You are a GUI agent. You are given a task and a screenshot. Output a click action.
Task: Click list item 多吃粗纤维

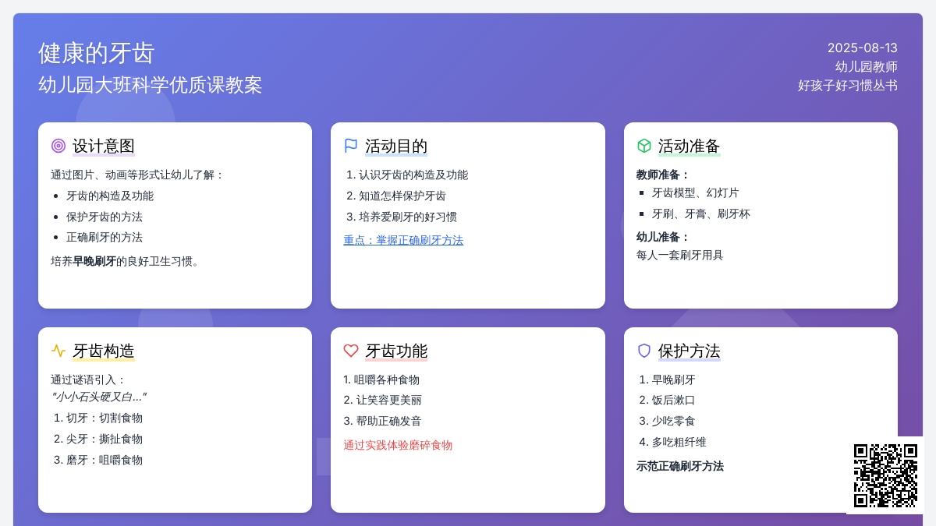(x=679, y=442)
